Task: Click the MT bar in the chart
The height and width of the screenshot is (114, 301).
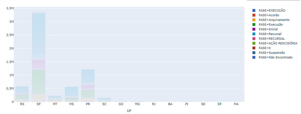Action: pyautogui.click(x=55, y=99)
